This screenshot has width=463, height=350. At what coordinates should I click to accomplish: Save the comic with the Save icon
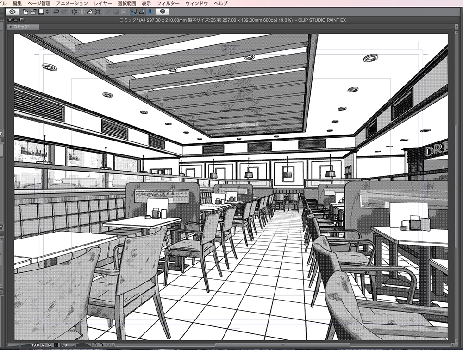(x=41, y=12)
